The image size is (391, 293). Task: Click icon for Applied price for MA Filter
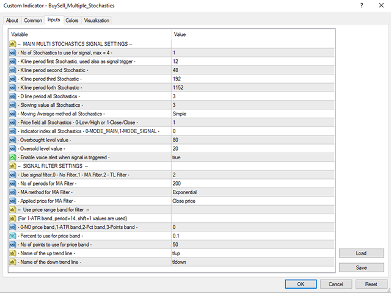pyautogui.click(x=12, y=201)
